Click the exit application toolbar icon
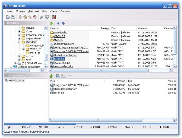The height and width of the screenshot is (138, 182). tap(54, 17)
